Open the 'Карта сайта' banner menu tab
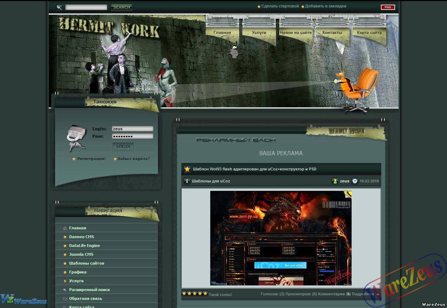The width and height of the screenshot is (447, 308). pyautogui.click(x=369, y=32)
